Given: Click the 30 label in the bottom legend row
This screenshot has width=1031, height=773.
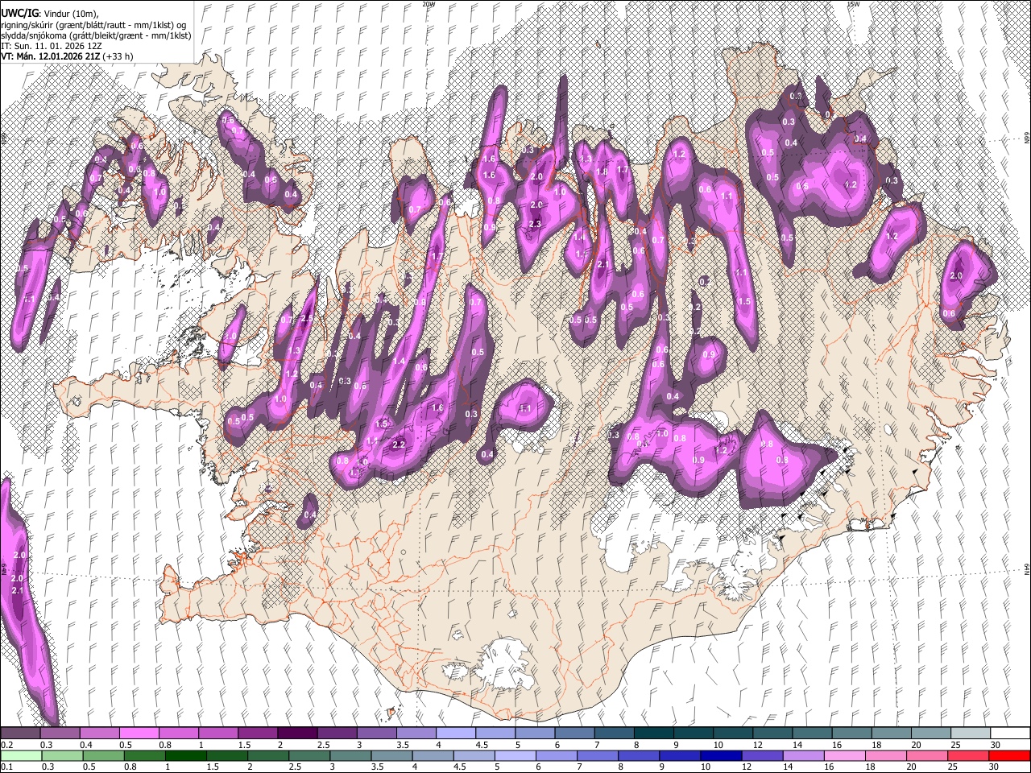Looking at the screenshot, I should click(x=993, y=767).
